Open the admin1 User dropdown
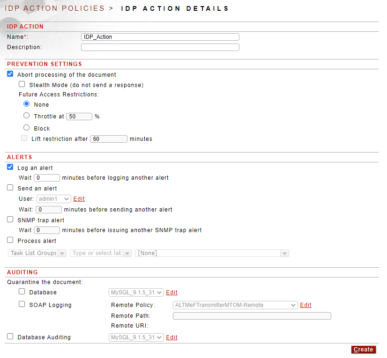The height and width of the screenshot is (358, 387). 54,199
